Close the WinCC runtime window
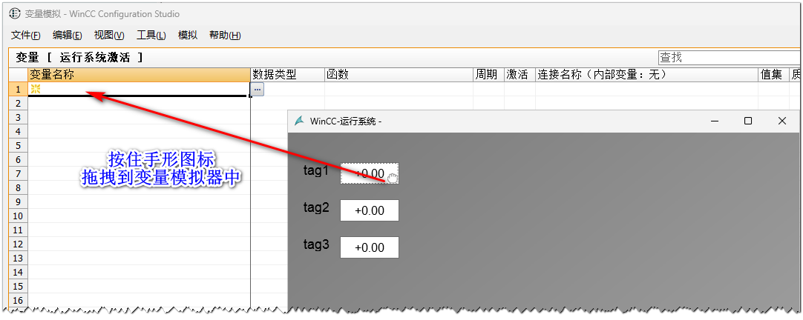 point(781,121)
